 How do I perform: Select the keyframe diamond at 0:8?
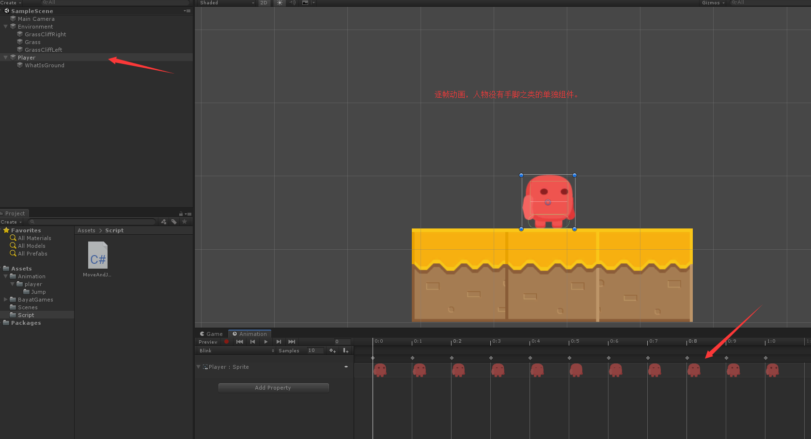tap(687, 358)
